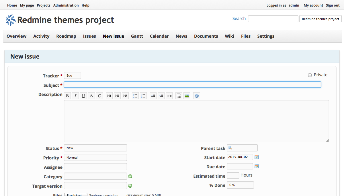The image size is (344, 196).
Task: Open the Roadmap tab
Action: click(66, 36)
